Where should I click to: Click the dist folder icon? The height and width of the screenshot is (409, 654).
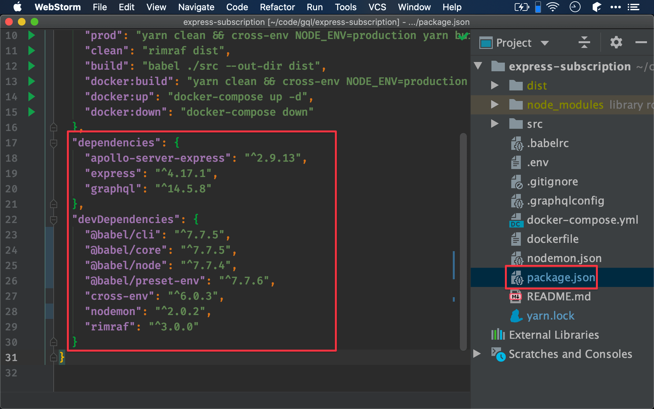coord(516,86)
